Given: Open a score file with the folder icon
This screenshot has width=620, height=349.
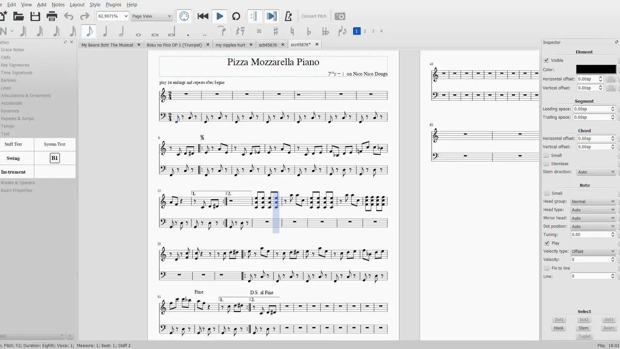Looking at the screenshot, I should (18, 16).
